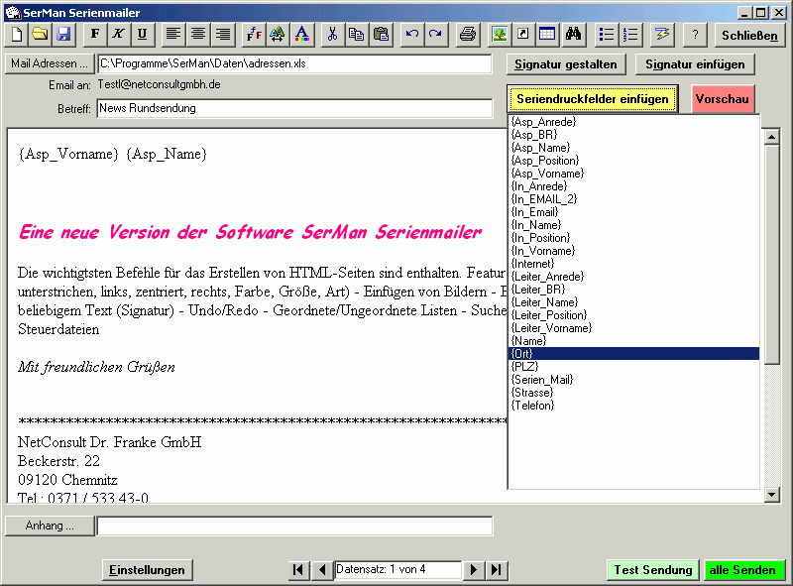Click the vertical scrollbar up arrow
This screenshot has height=586, width=793.
click(772, 137)
